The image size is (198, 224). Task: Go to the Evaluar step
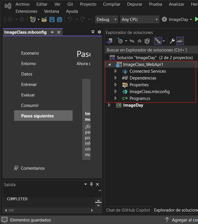click(28, 95)
